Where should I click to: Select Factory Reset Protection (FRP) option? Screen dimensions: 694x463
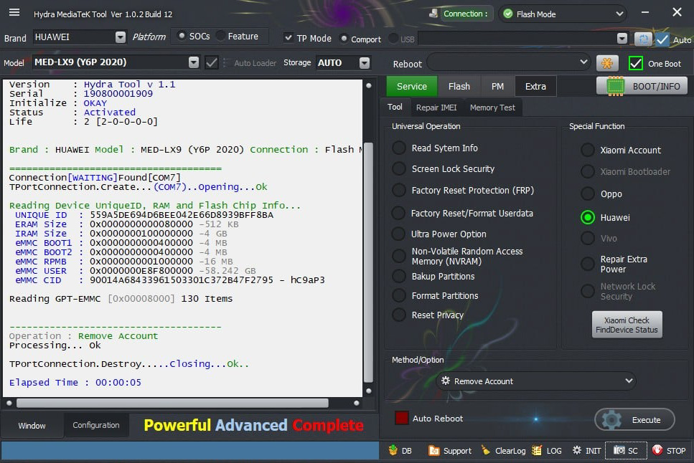click(x=399, y=190)
